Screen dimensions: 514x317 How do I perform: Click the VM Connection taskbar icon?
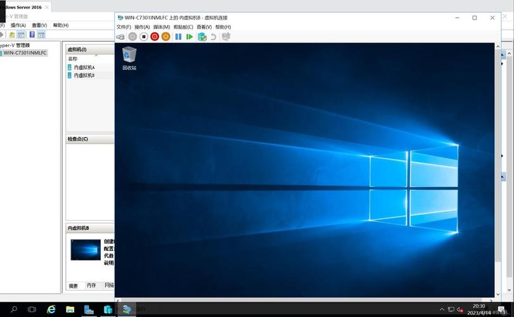127,309
